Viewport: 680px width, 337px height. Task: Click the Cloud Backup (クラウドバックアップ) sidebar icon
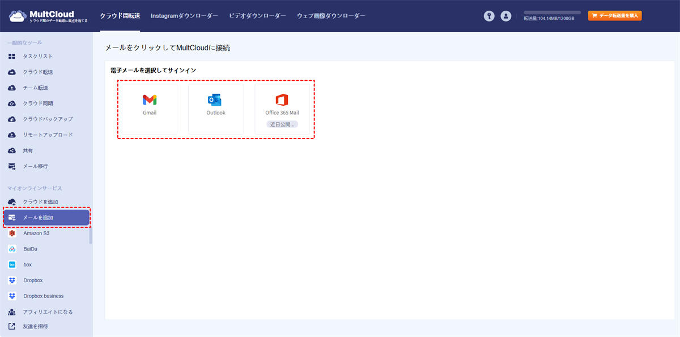click(x=12, y=119)
